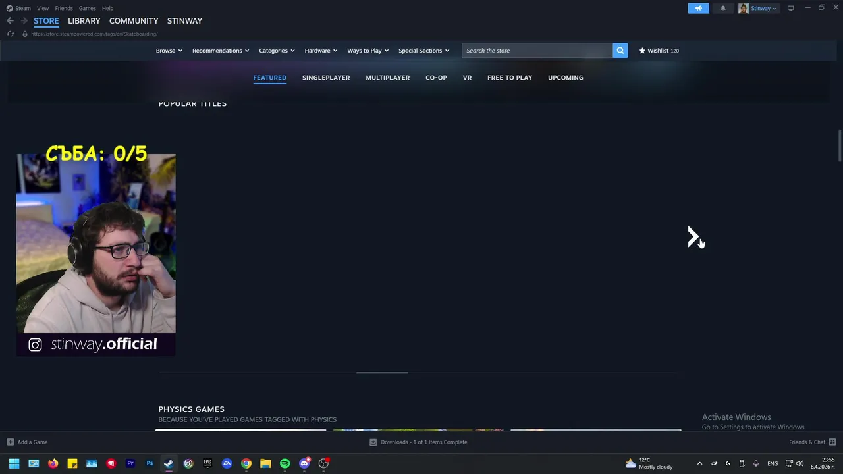Launch Firefox from the taskbar
843x474 pixels.
(x=53, y=463)
